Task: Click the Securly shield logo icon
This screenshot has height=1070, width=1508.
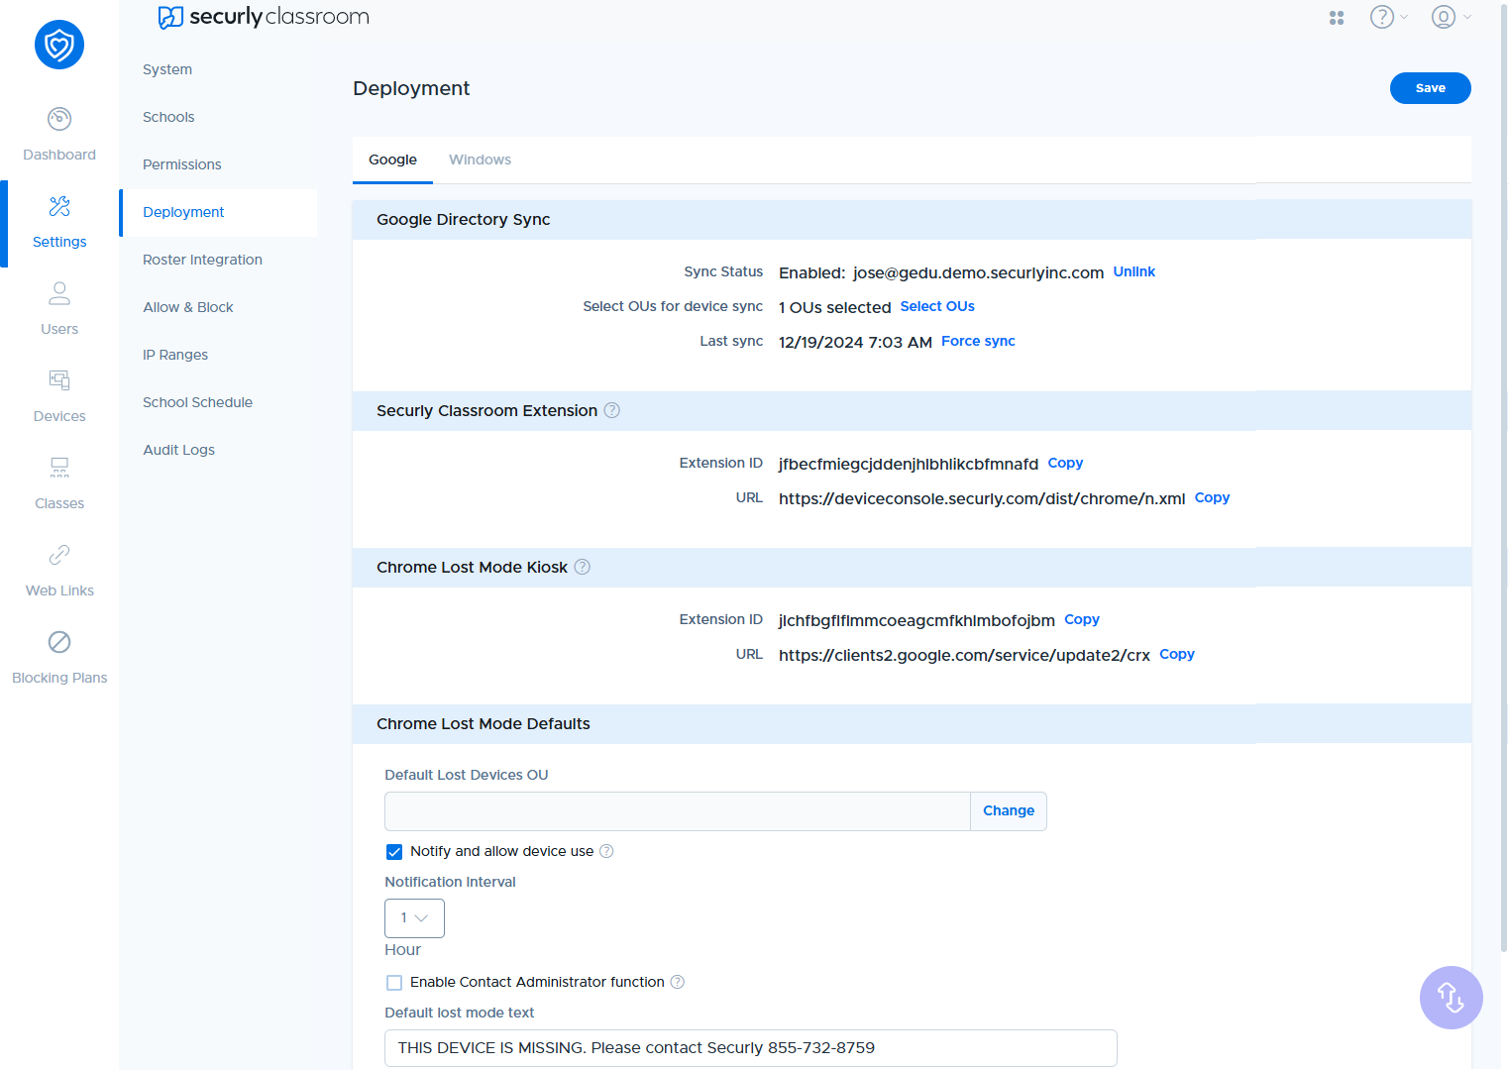Action: (59, 45)
